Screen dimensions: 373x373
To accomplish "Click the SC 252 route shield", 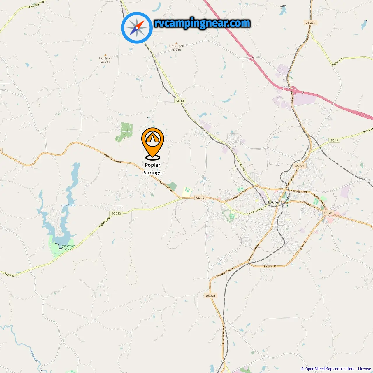I will click(116, 213).
